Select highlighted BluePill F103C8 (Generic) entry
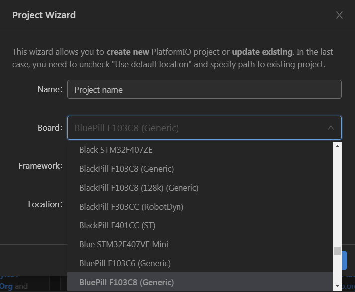This screenshot has width=355, height=292. point(200,282)
